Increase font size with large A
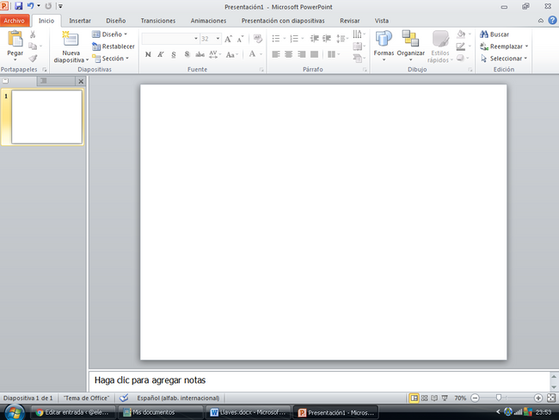559x420 pixels. [228, 39]
